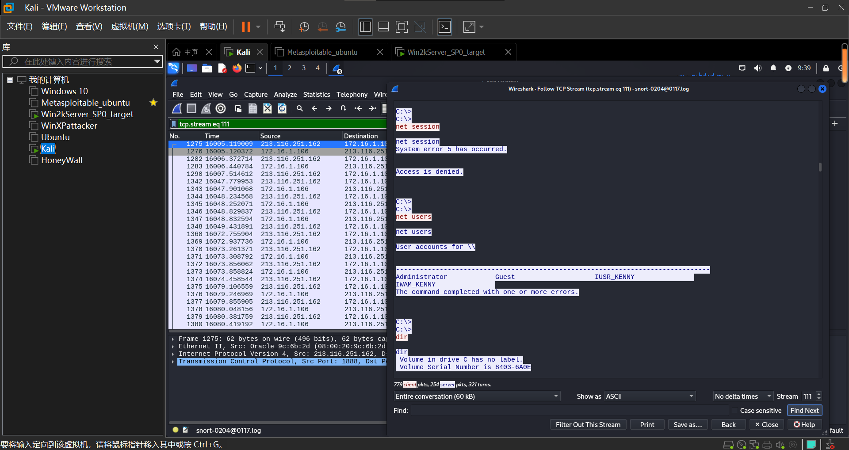The image size is (849, 450).
Task: Enable the Case sensitive checkbox
Action: (735, 411)
